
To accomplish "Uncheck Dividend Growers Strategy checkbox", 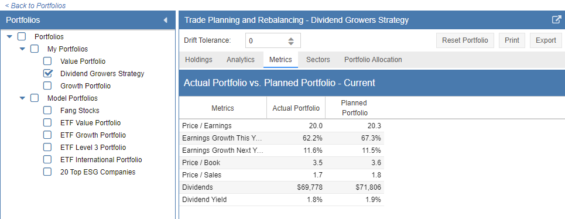I will [47, 73].
